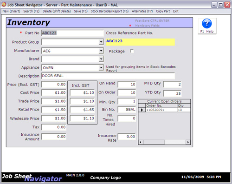This screenshot has width=232, height=184.
Task: Click the Part No input field
Action: [x=72, y=33]
